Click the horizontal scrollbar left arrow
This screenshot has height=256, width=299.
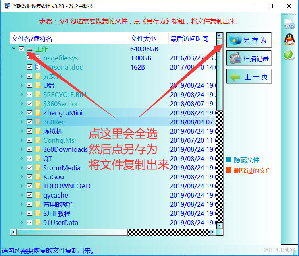pyautogui.click(x=14, y=232)
